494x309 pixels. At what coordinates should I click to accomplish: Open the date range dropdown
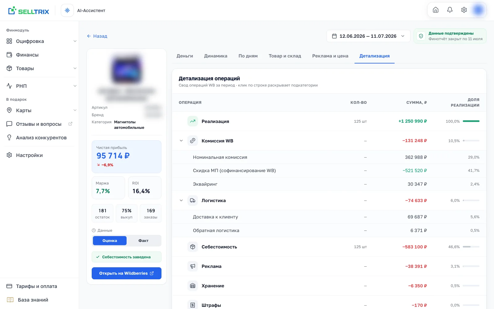click(368, 36)
